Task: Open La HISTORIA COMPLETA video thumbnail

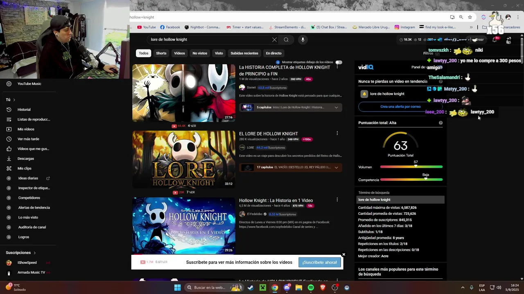Action: click(184, 93)
